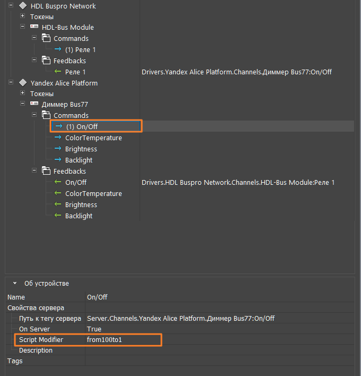Collapse the Диммер Bus77 node

[x=23, y=105]
